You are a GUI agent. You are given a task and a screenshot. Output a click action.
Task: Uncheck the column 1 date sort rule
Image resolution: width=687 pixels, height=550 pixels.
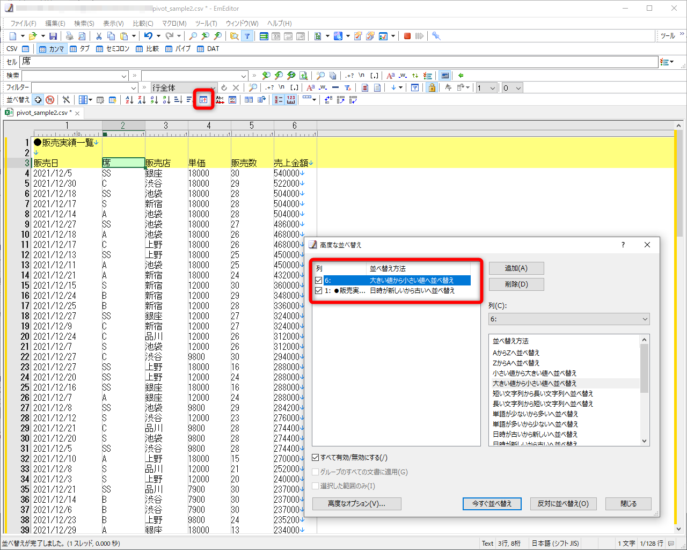click(319, 291)
